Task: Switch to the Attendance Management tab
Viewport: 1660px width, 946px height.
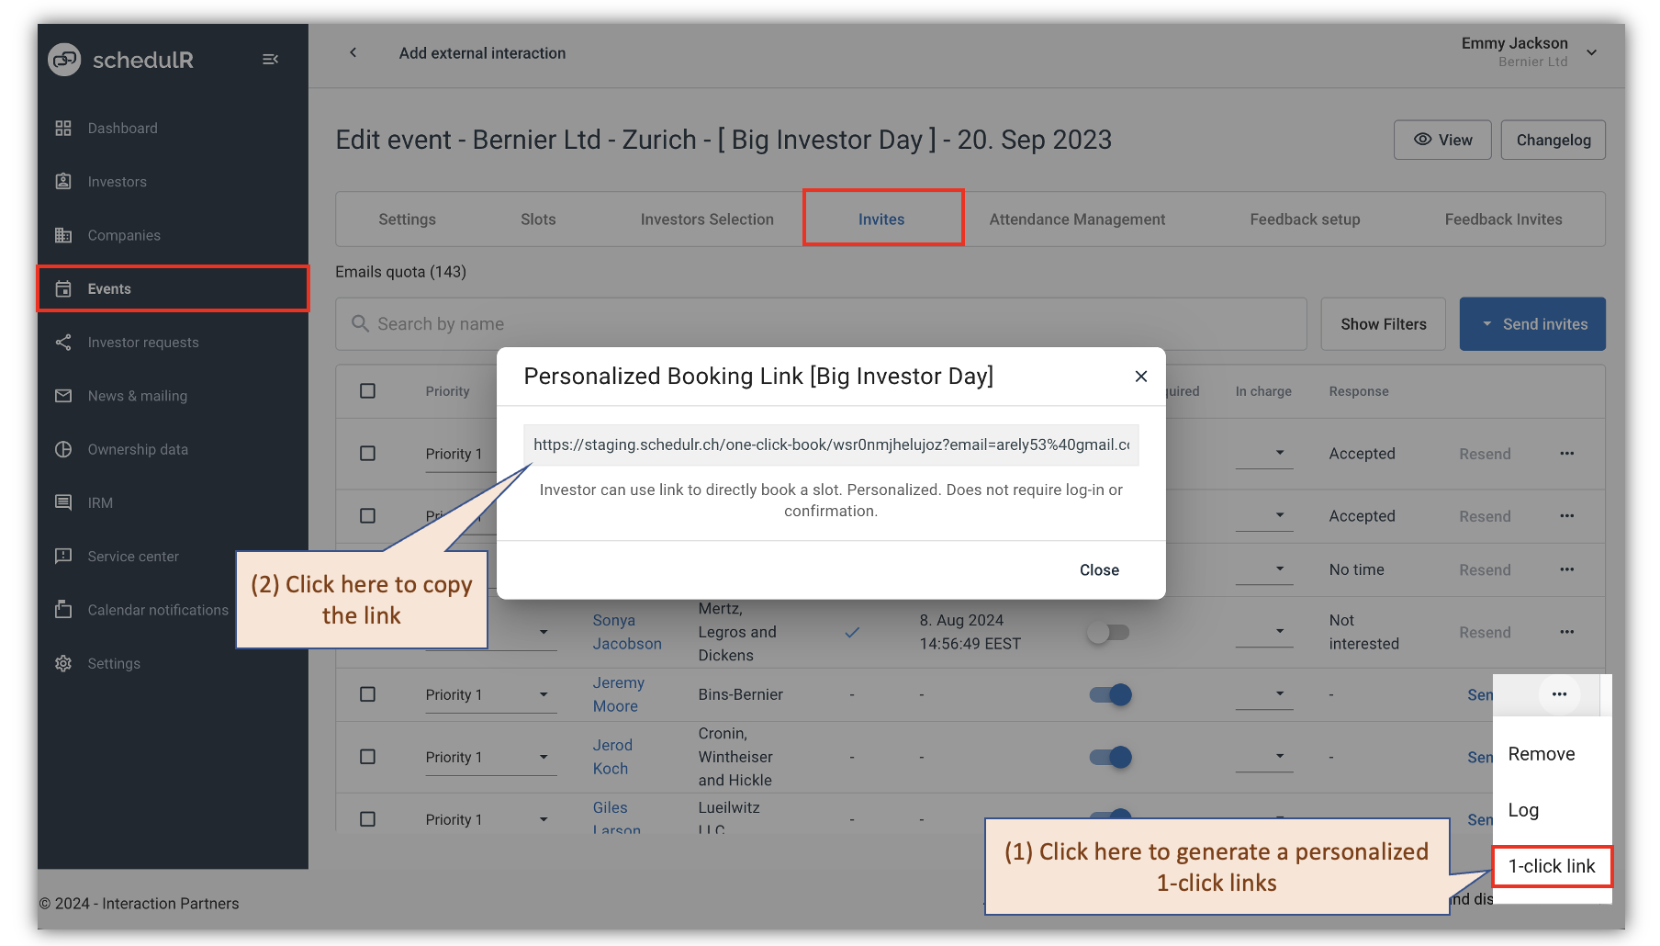Action: [x=1076, y=219]
